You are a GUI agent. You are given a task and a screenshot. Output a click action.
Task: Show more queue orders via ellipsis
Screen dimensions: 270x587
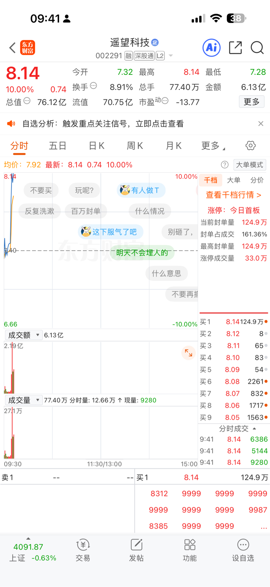[x=263, y=527]
